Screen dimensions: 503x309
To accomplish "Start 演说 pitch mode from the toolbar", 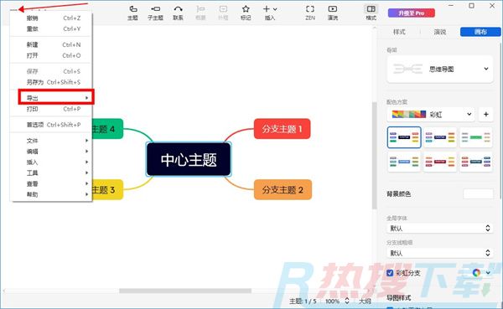I will 333,13.
